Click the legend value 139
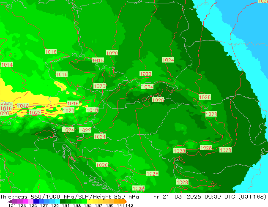Viewport: 268px width, 207px height. [x=109, y=205]
